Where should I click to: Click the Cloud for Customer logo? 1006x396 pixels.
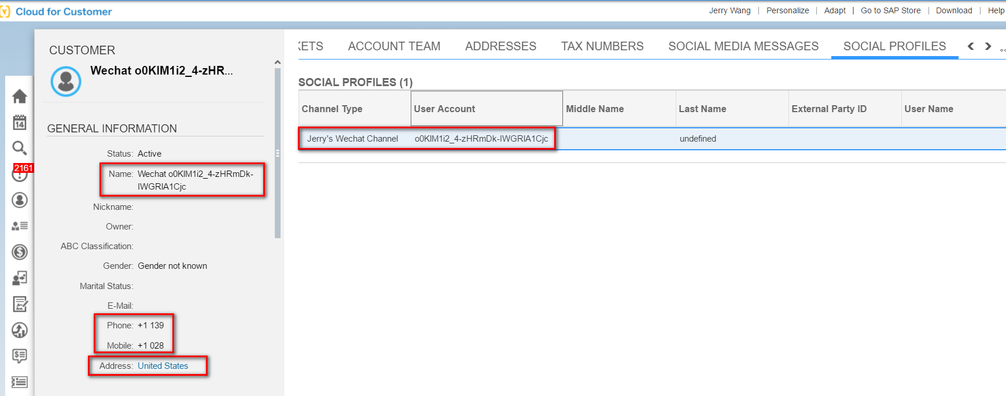click(x=56, y=12)
